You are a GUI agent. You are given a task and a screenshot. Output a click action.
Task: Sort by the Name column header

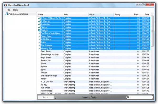[x=41, y=14]
